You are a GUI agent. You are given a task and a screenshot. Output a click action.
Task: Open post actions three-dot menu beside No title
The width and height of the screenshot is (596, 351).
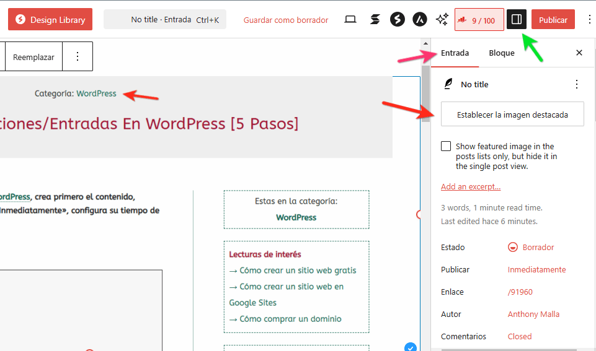[577, 84]
